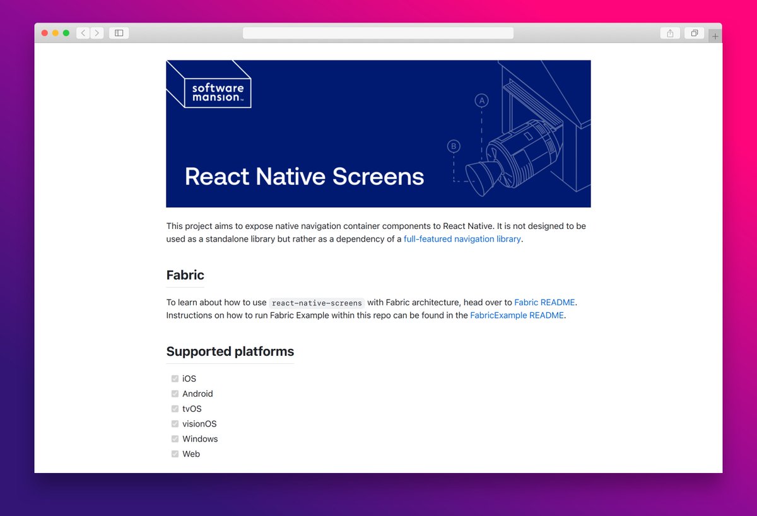Click the browser address bar
Screen dimensions: 757x516
(378, 33)
